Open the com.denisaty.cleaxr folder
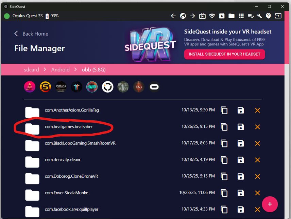 63,160
